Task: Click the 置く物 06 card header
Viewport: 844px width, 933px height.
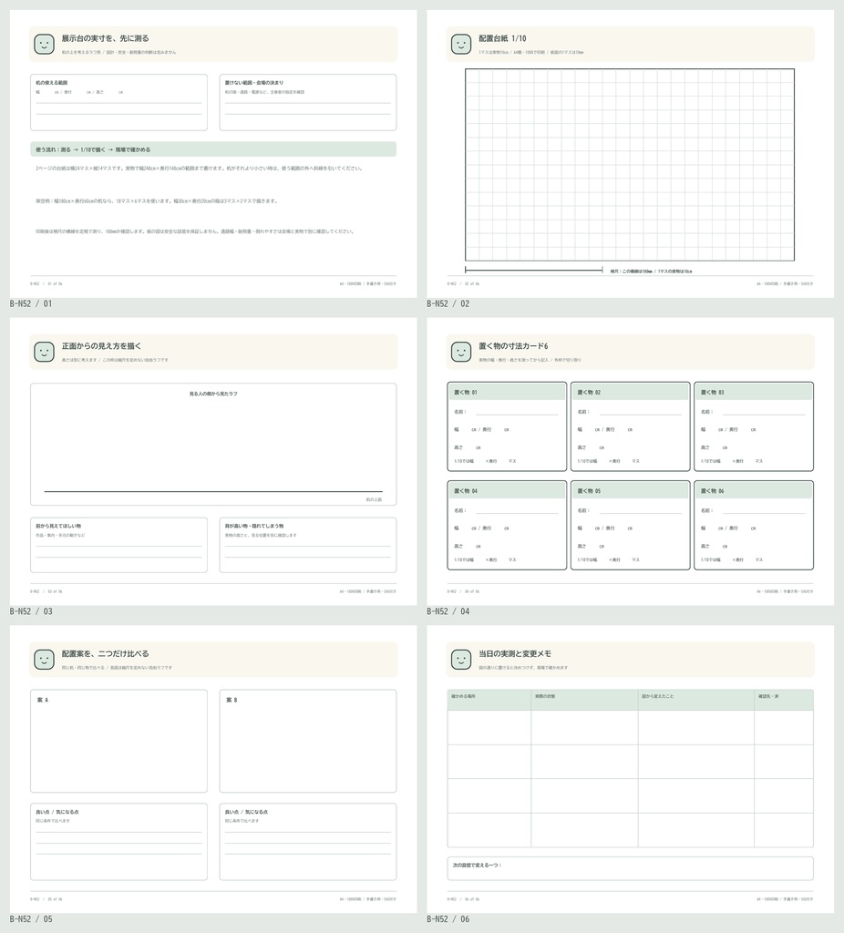Action: (754, 491)
